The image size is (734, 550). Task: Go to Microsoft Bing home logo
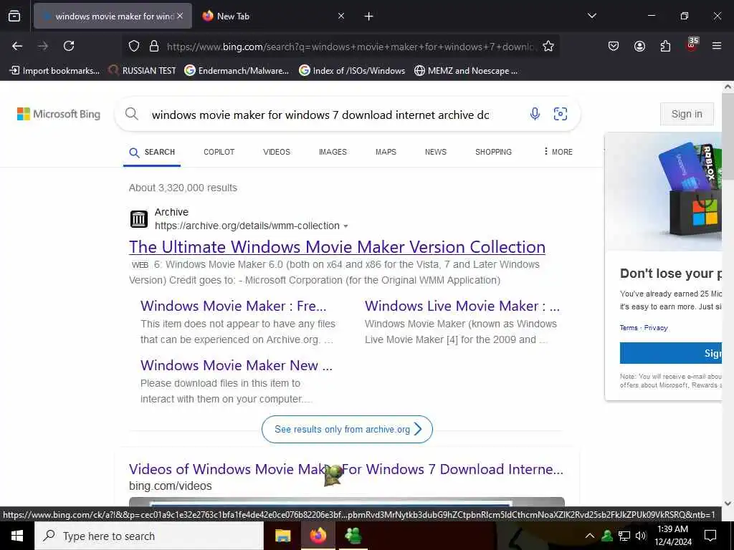coord(59,114)
